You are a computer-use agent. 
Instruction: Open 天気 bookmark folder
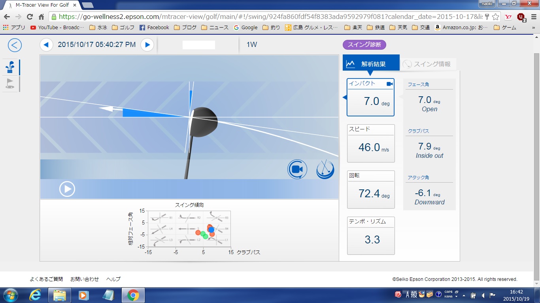(x=398, y=28)
